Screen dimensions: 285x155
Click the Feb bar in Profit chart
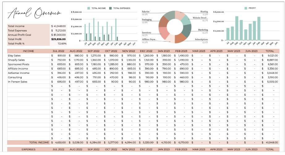click(259, 29)
